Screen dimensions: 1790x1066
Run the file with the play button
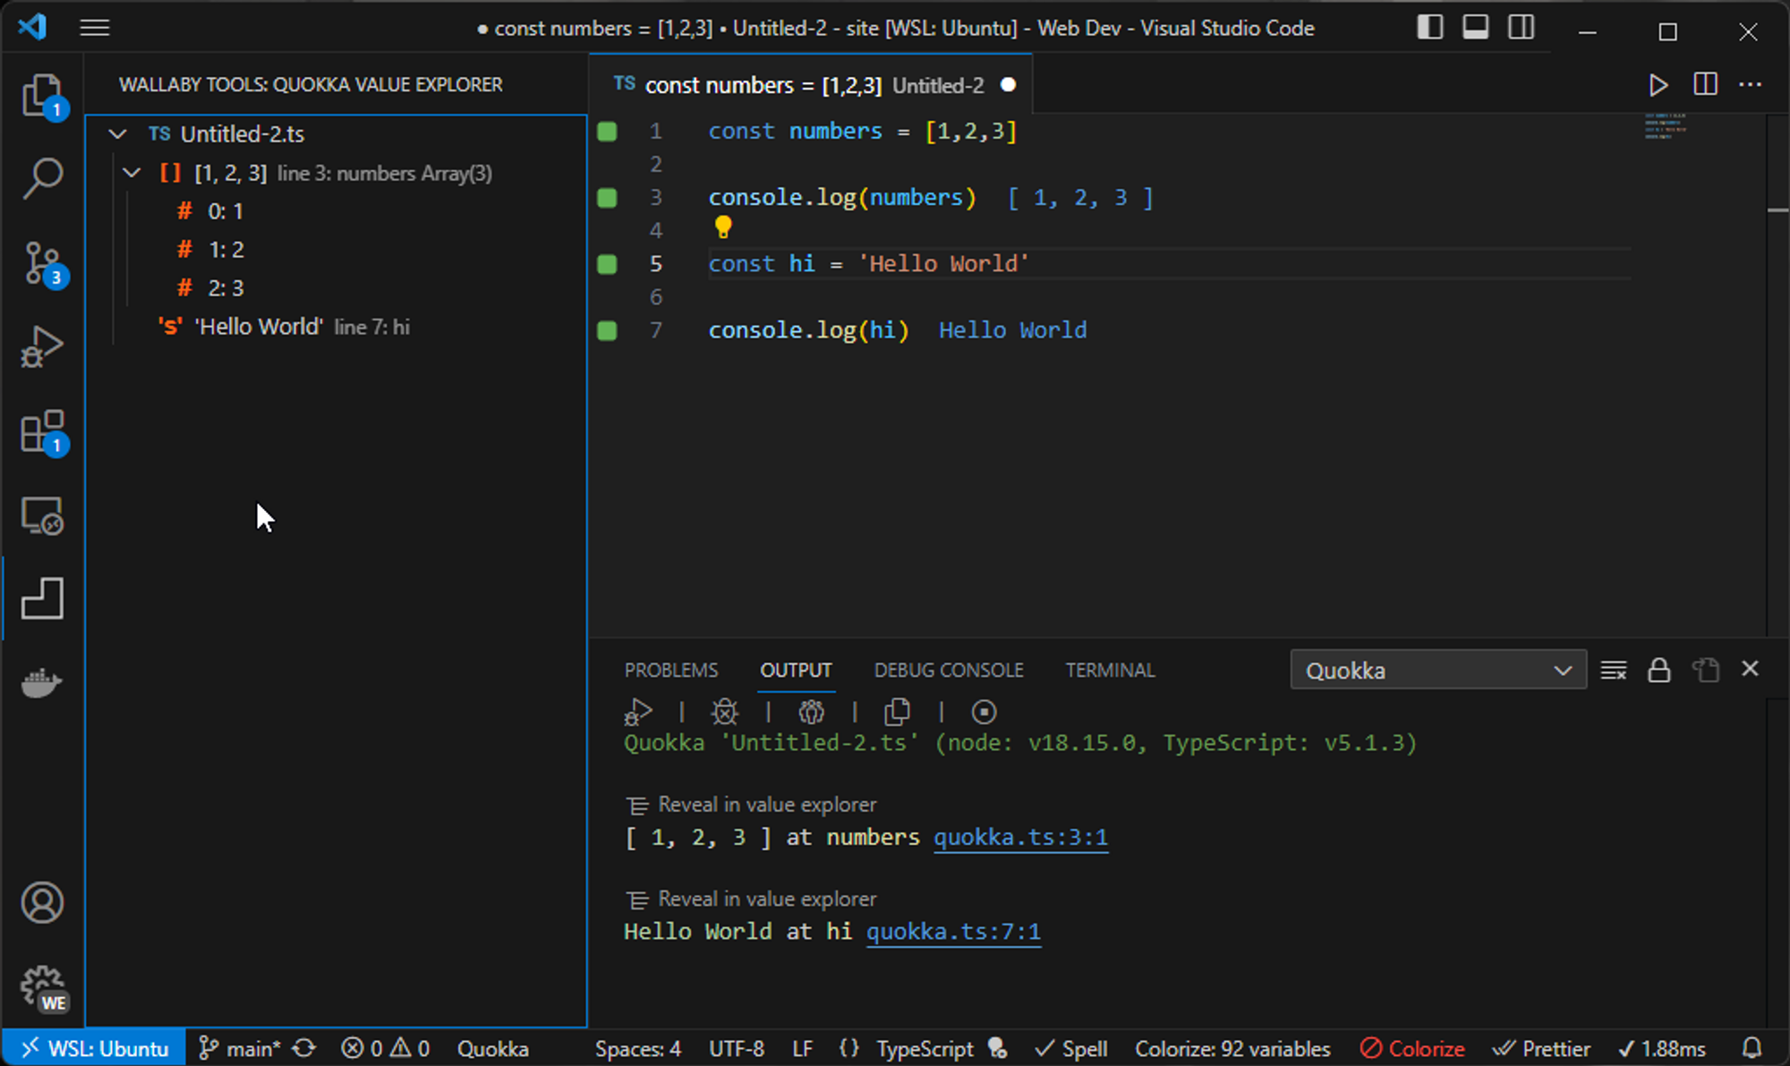(1658, 85)
